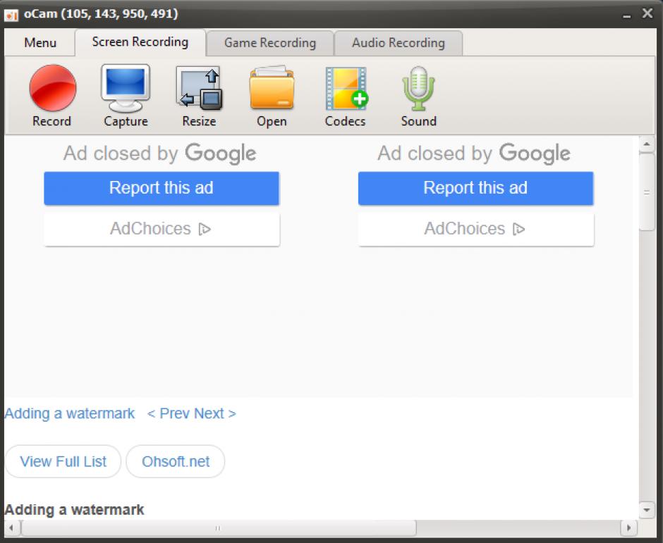This screenshot has width=663, height=543.
Task: Click the oCam app icon in title bar
Action: 11,15
